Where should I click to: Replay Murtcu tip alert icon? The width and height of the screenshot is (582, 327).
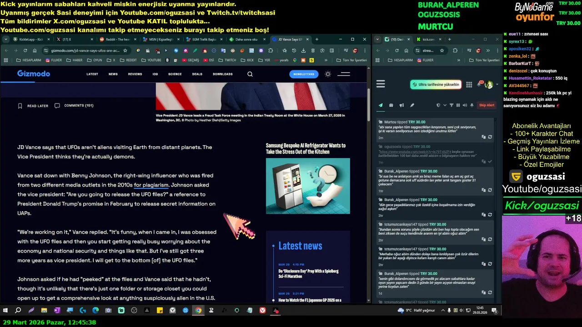[x=490, y=137]
